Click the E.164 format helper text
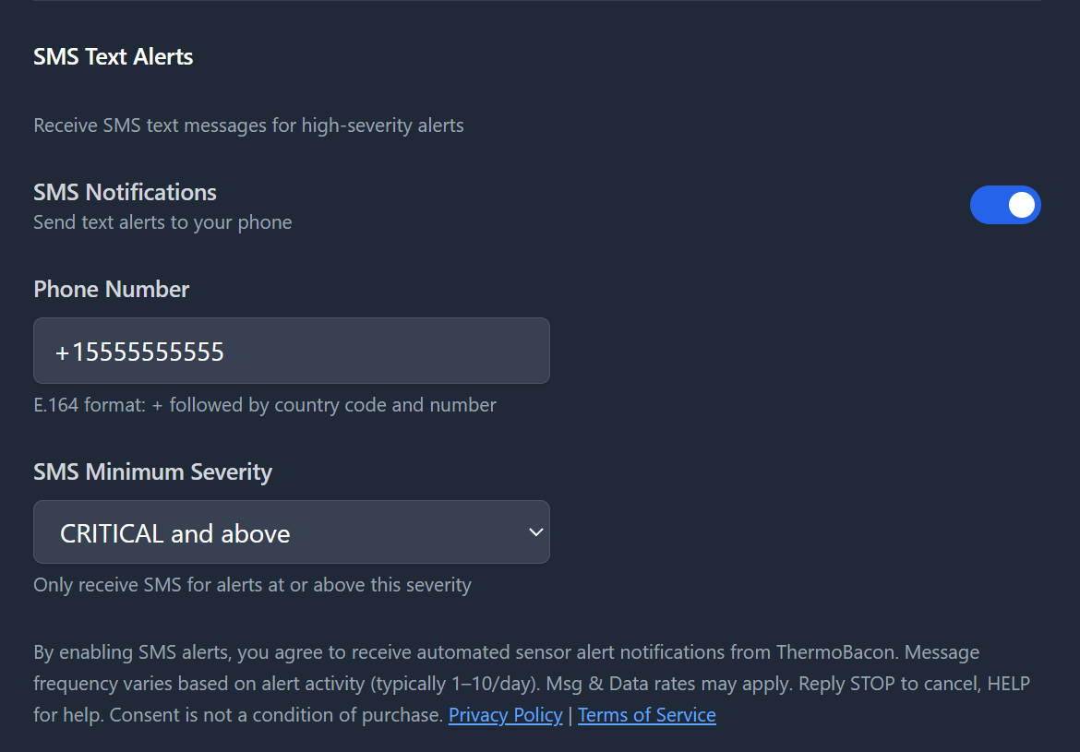The width and height of the screenshot is (1080, 752). pyautogui.click(x=264, y=405)
